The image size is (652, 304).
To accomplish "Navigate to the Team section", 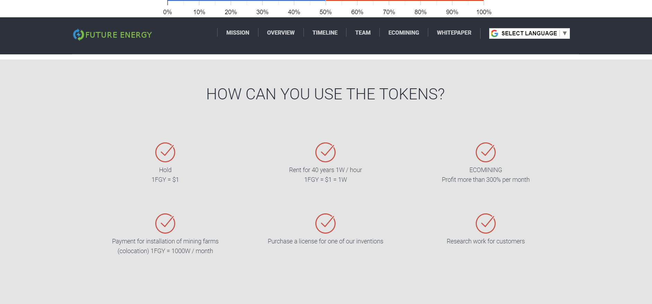I will (x=363, y=33).
